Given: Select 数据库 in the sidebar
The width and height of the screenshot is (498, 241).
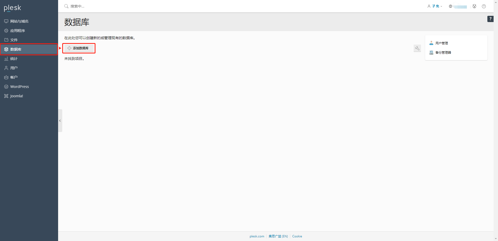Looking at the screenshot, I should tap(29, 49).
